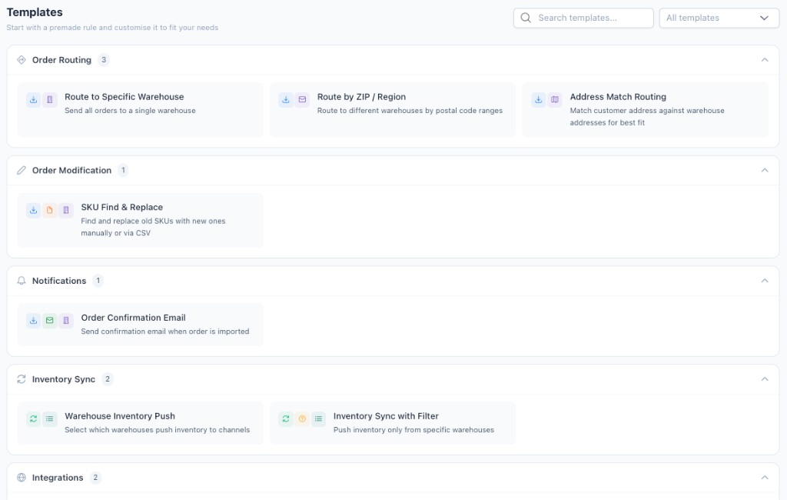Click the routing icon beside Order Routing header
The image size is (787, 500).
[x=21, y=59]
